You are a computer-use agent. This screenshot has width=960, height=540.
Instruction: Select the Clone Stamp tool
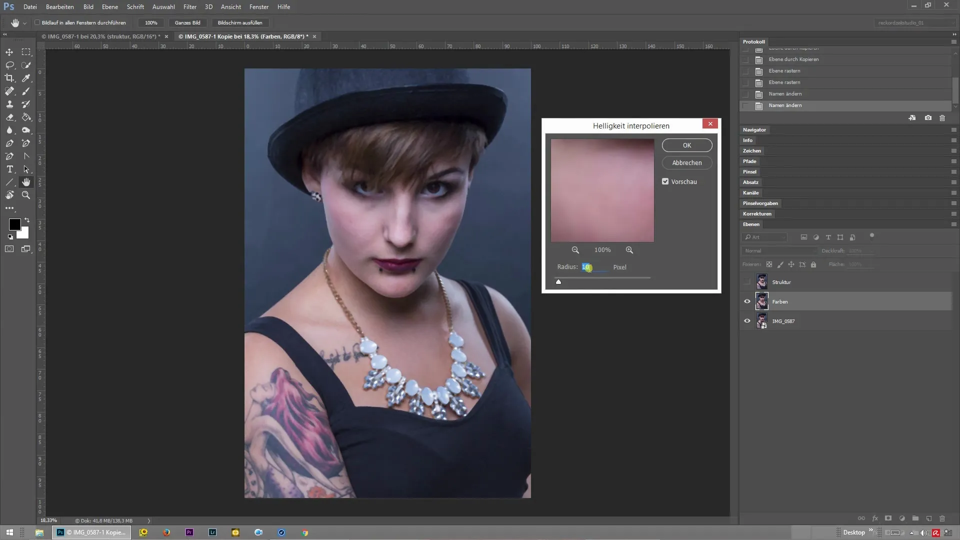[x=9, y=104]
